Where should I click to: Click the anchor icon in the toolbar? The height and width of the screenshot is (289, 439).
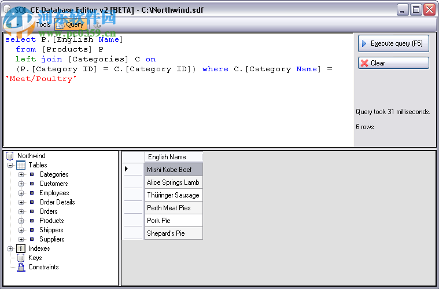coord(97,25)
